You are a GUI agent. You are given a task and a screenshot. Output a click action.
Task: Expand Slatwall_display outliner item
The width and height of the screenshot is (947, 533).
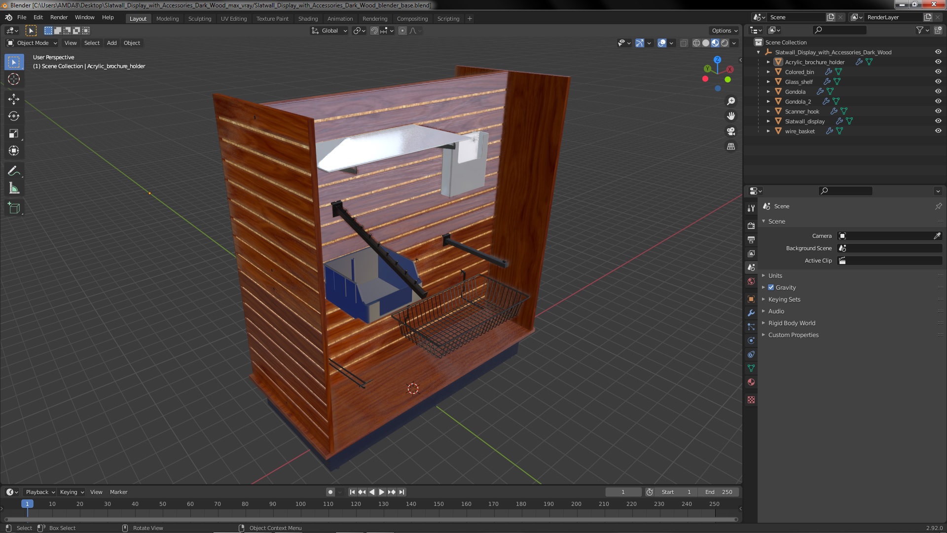768,121
